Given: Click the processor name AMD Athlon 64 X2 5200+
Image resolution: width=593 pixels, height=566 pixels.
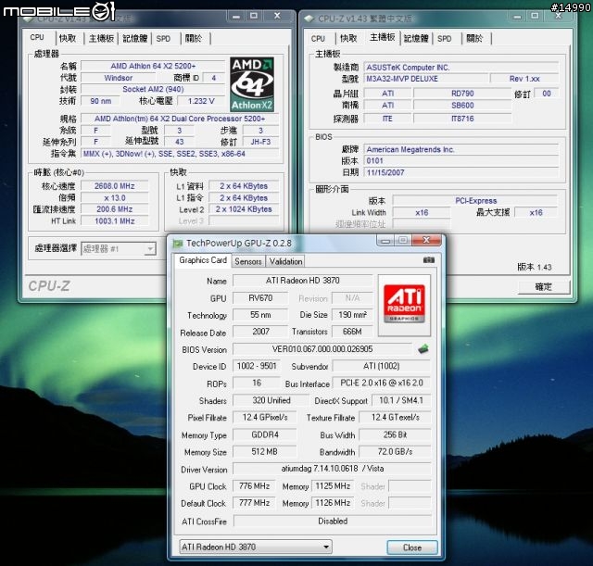Looking at the screenshot, I should tap(153, 66).
